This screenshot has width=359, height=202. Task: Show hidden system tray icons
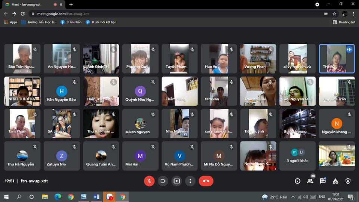click(293, 197)
